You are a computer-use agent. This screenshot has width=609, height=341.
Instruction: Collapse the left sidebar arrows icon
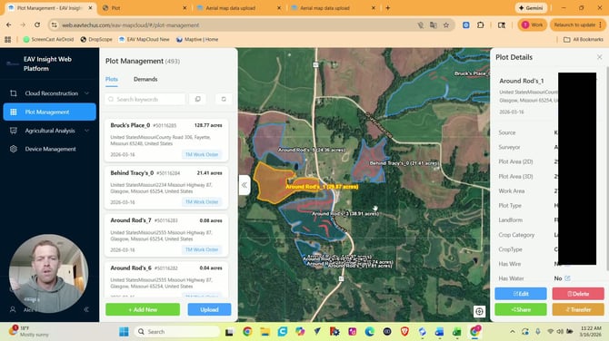click(x=86, y=309)
